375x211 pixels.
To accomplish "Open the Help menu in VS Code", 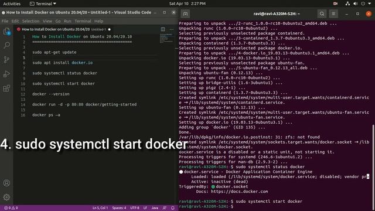I will tap(98, 21).
